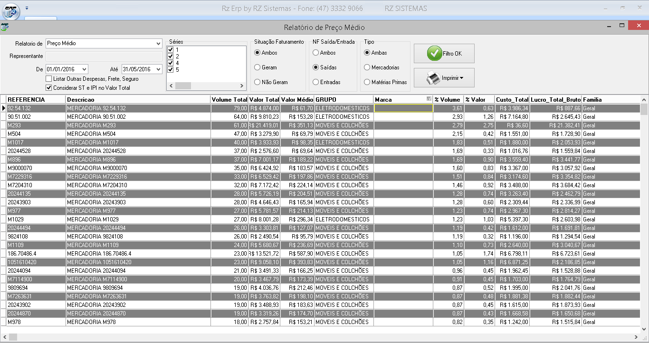Image resolution: width=649 pixels, height=343 pixels.
Task: Click the current row indicator arrow
Action: [x=3, y=108]
